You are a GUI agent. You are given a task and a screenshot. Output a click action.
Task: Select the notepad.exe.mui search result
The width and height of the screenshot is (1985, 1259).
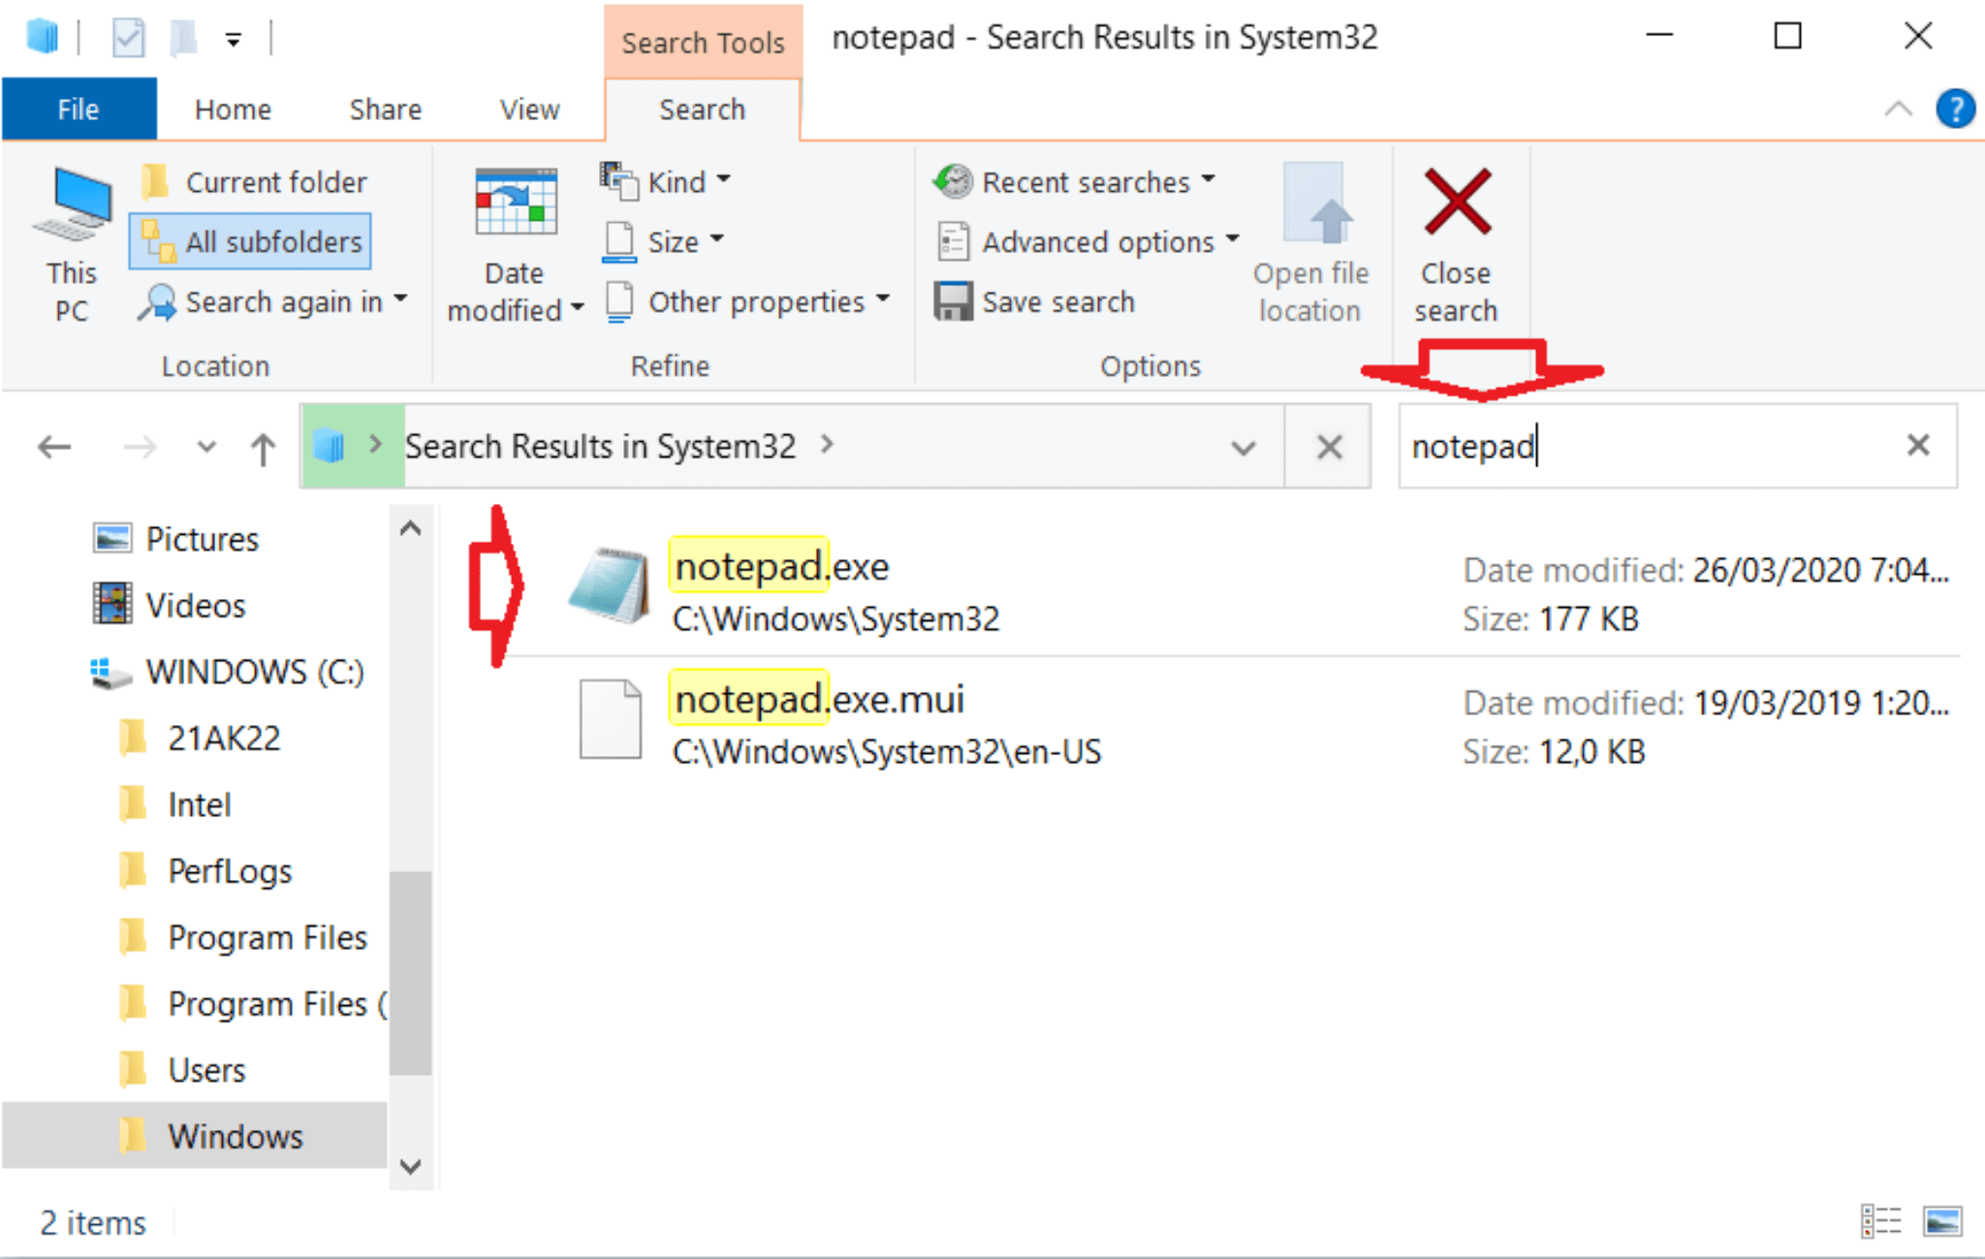[x=1233, y=723]
